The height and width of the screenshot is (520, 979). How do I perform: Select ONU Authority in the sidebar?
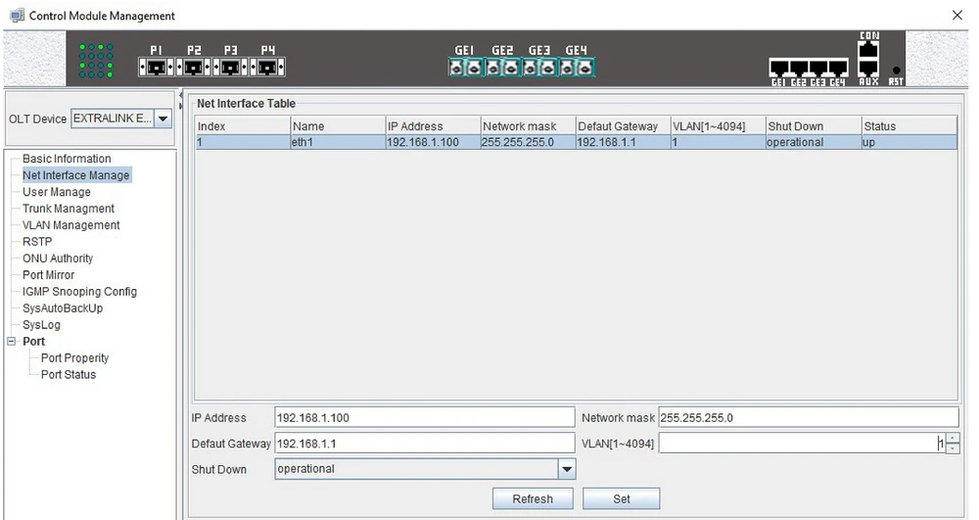pos(58,259)
